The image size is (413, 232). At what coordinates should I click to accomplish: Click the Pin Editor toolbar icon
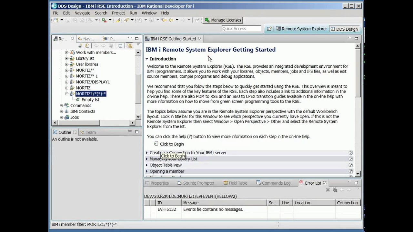pos(197,20)
